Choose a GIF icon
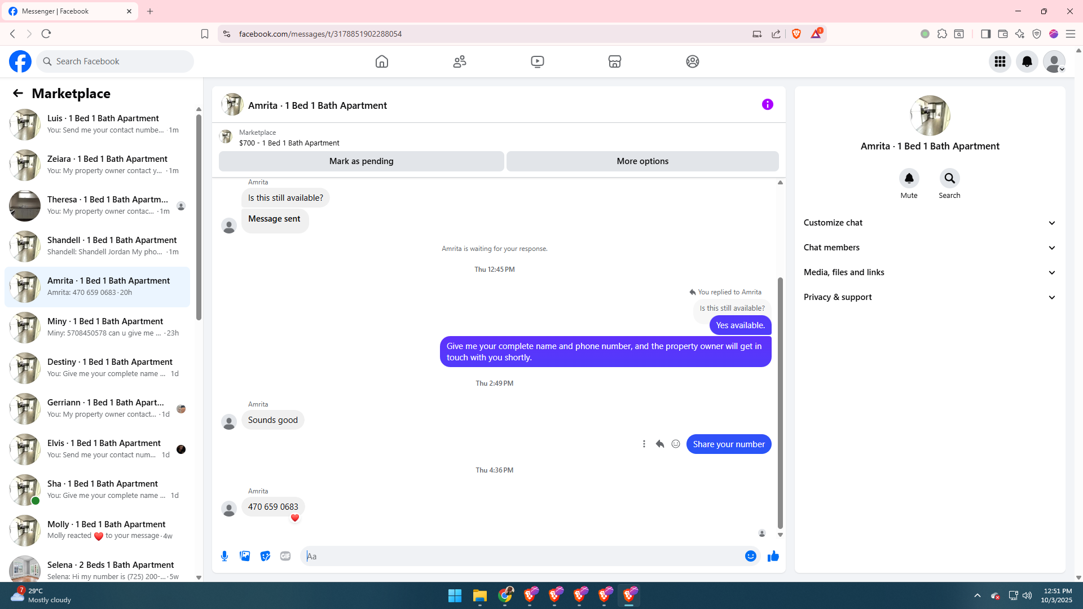Screen dimensions: 1083x609 (x=285, y=557)
